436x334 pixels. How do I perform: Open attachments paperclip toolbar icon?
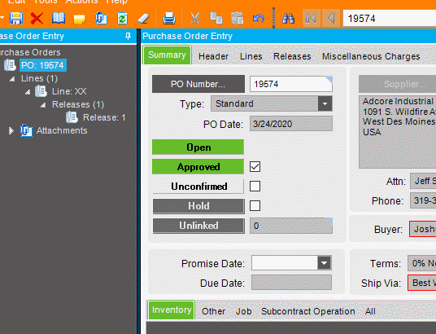pyautogui.click(x=101, y=19)
